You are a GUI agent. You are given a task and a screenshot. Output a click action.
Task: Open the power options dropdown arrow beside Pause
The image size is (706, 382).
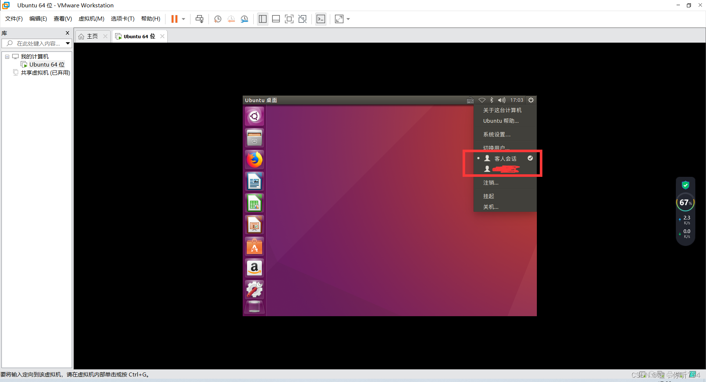click(x=183, y=19)
